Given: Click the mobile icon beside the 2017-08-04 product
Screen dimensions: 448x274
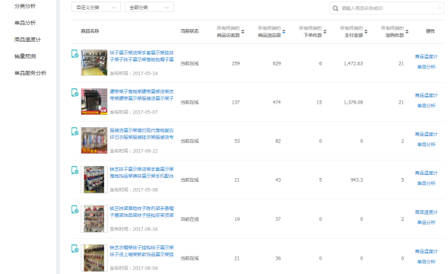Looking at the screenshot, I should [75, 248].
